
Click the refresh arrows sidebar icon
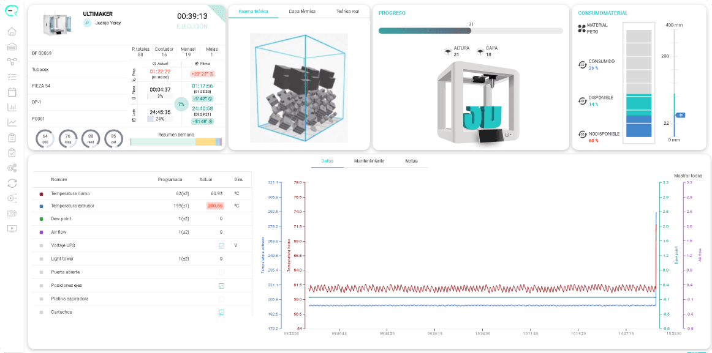pyautogui.click(x=12, y=183)
